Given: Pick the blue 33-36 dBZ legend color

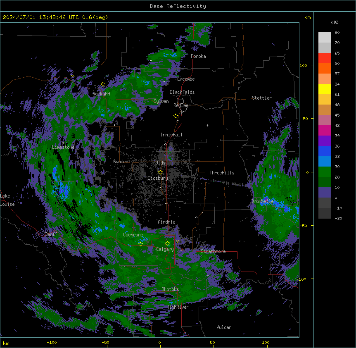Looking at the screenshot, I should [325, 151].
